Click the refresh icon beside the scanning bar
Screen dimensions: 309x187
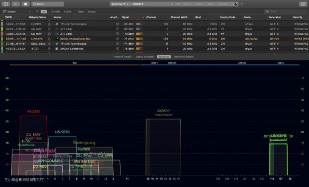[x=242, y=4]
